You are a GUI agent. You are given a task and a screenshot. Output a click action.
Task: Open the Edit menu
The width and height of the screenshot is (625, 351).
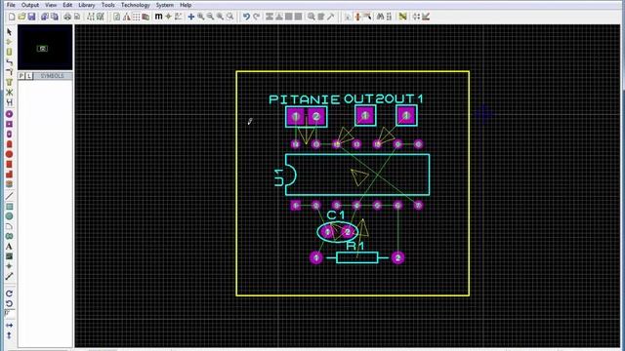[x=67, y=5]
